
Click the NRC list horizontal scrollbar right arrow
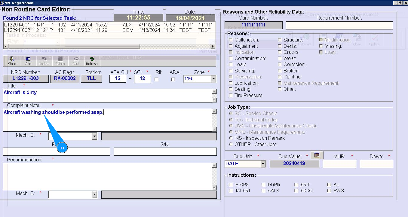pos(213,47)
